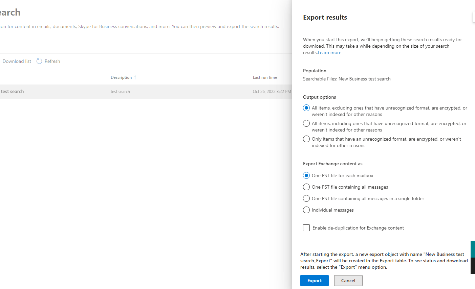Click the teal button on the right edge
Viewport: 475px width, 289px height.
pos(473,249)
